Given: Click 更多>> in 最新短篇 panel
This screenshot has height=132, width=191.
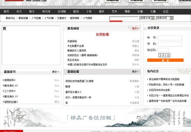Looking at the screenshot, I should (135, 72).
